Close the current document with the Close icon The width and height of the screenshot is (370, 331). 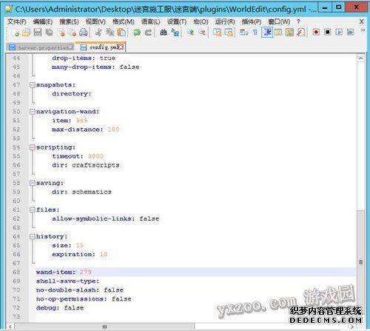[61, 33]
